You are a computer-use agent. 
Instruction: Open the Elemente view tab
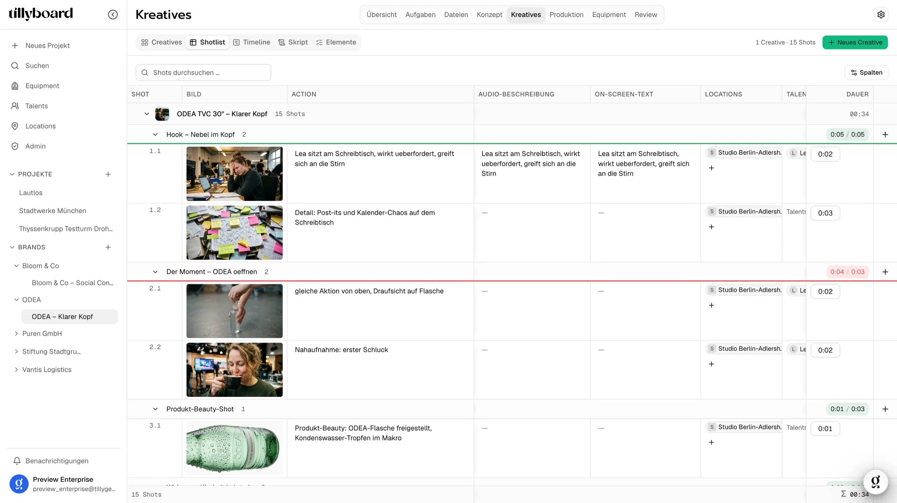click(336, 42)
